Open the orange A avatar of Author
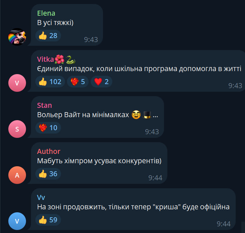Viewport: 245px width, 233px height. click(17, 175)
